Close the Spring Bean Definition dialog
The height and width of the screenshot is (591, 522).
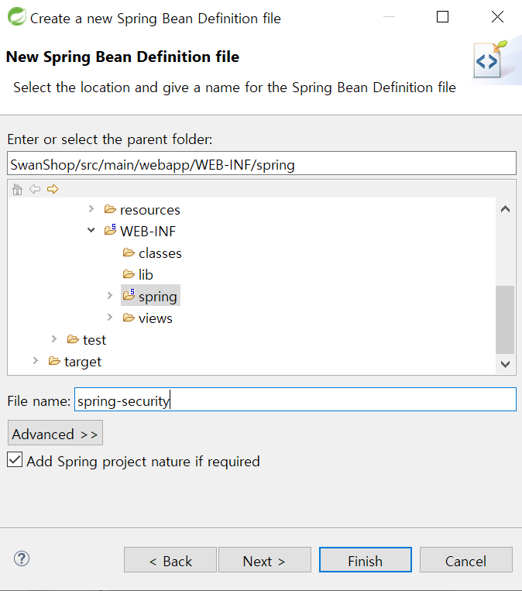click(x=497, y=17)
